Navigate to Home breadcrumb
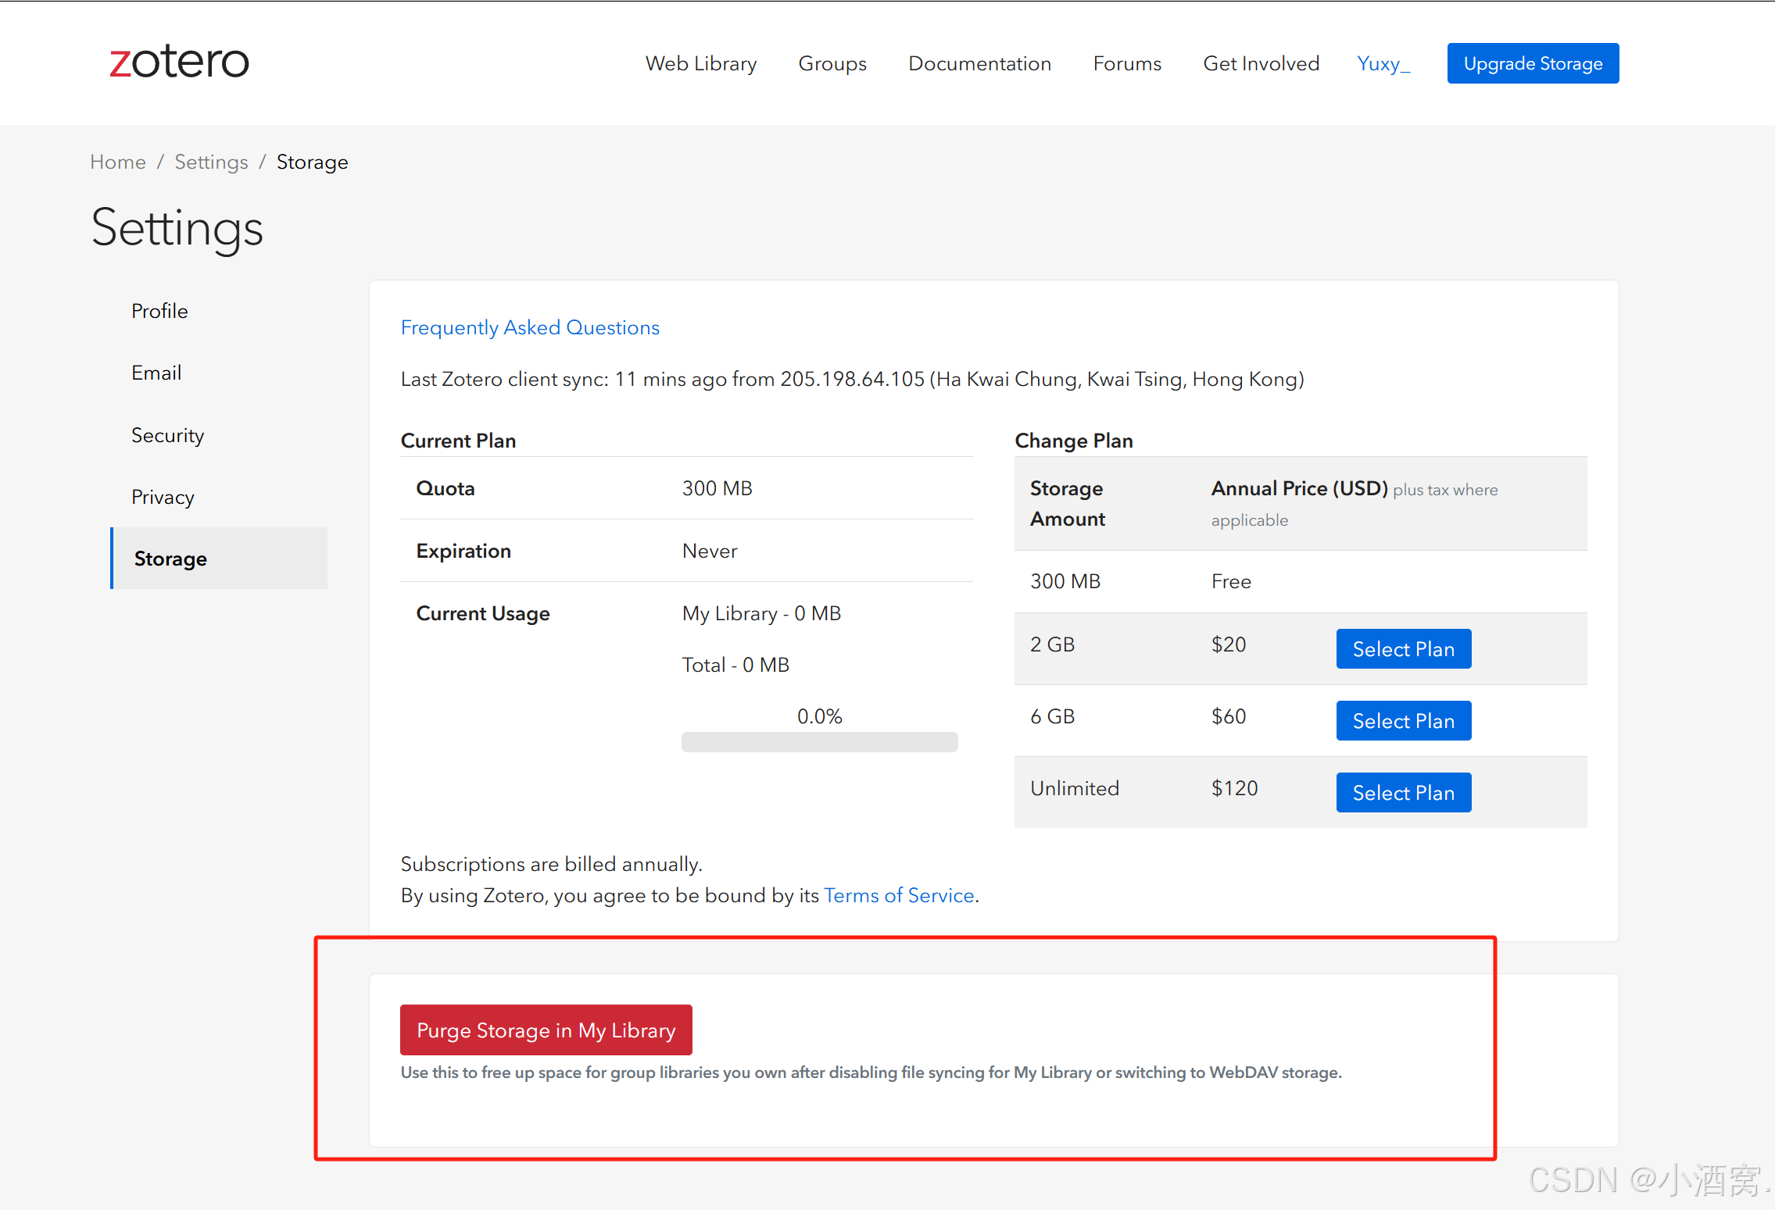Viewport: 1775px width, 1210px height. [118, 162]
